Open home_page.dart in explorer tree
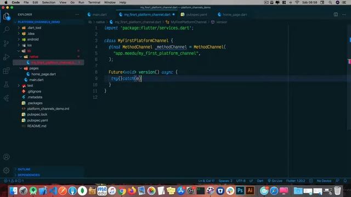Screen dimensions: 351x197 click(x=43, y=74)
